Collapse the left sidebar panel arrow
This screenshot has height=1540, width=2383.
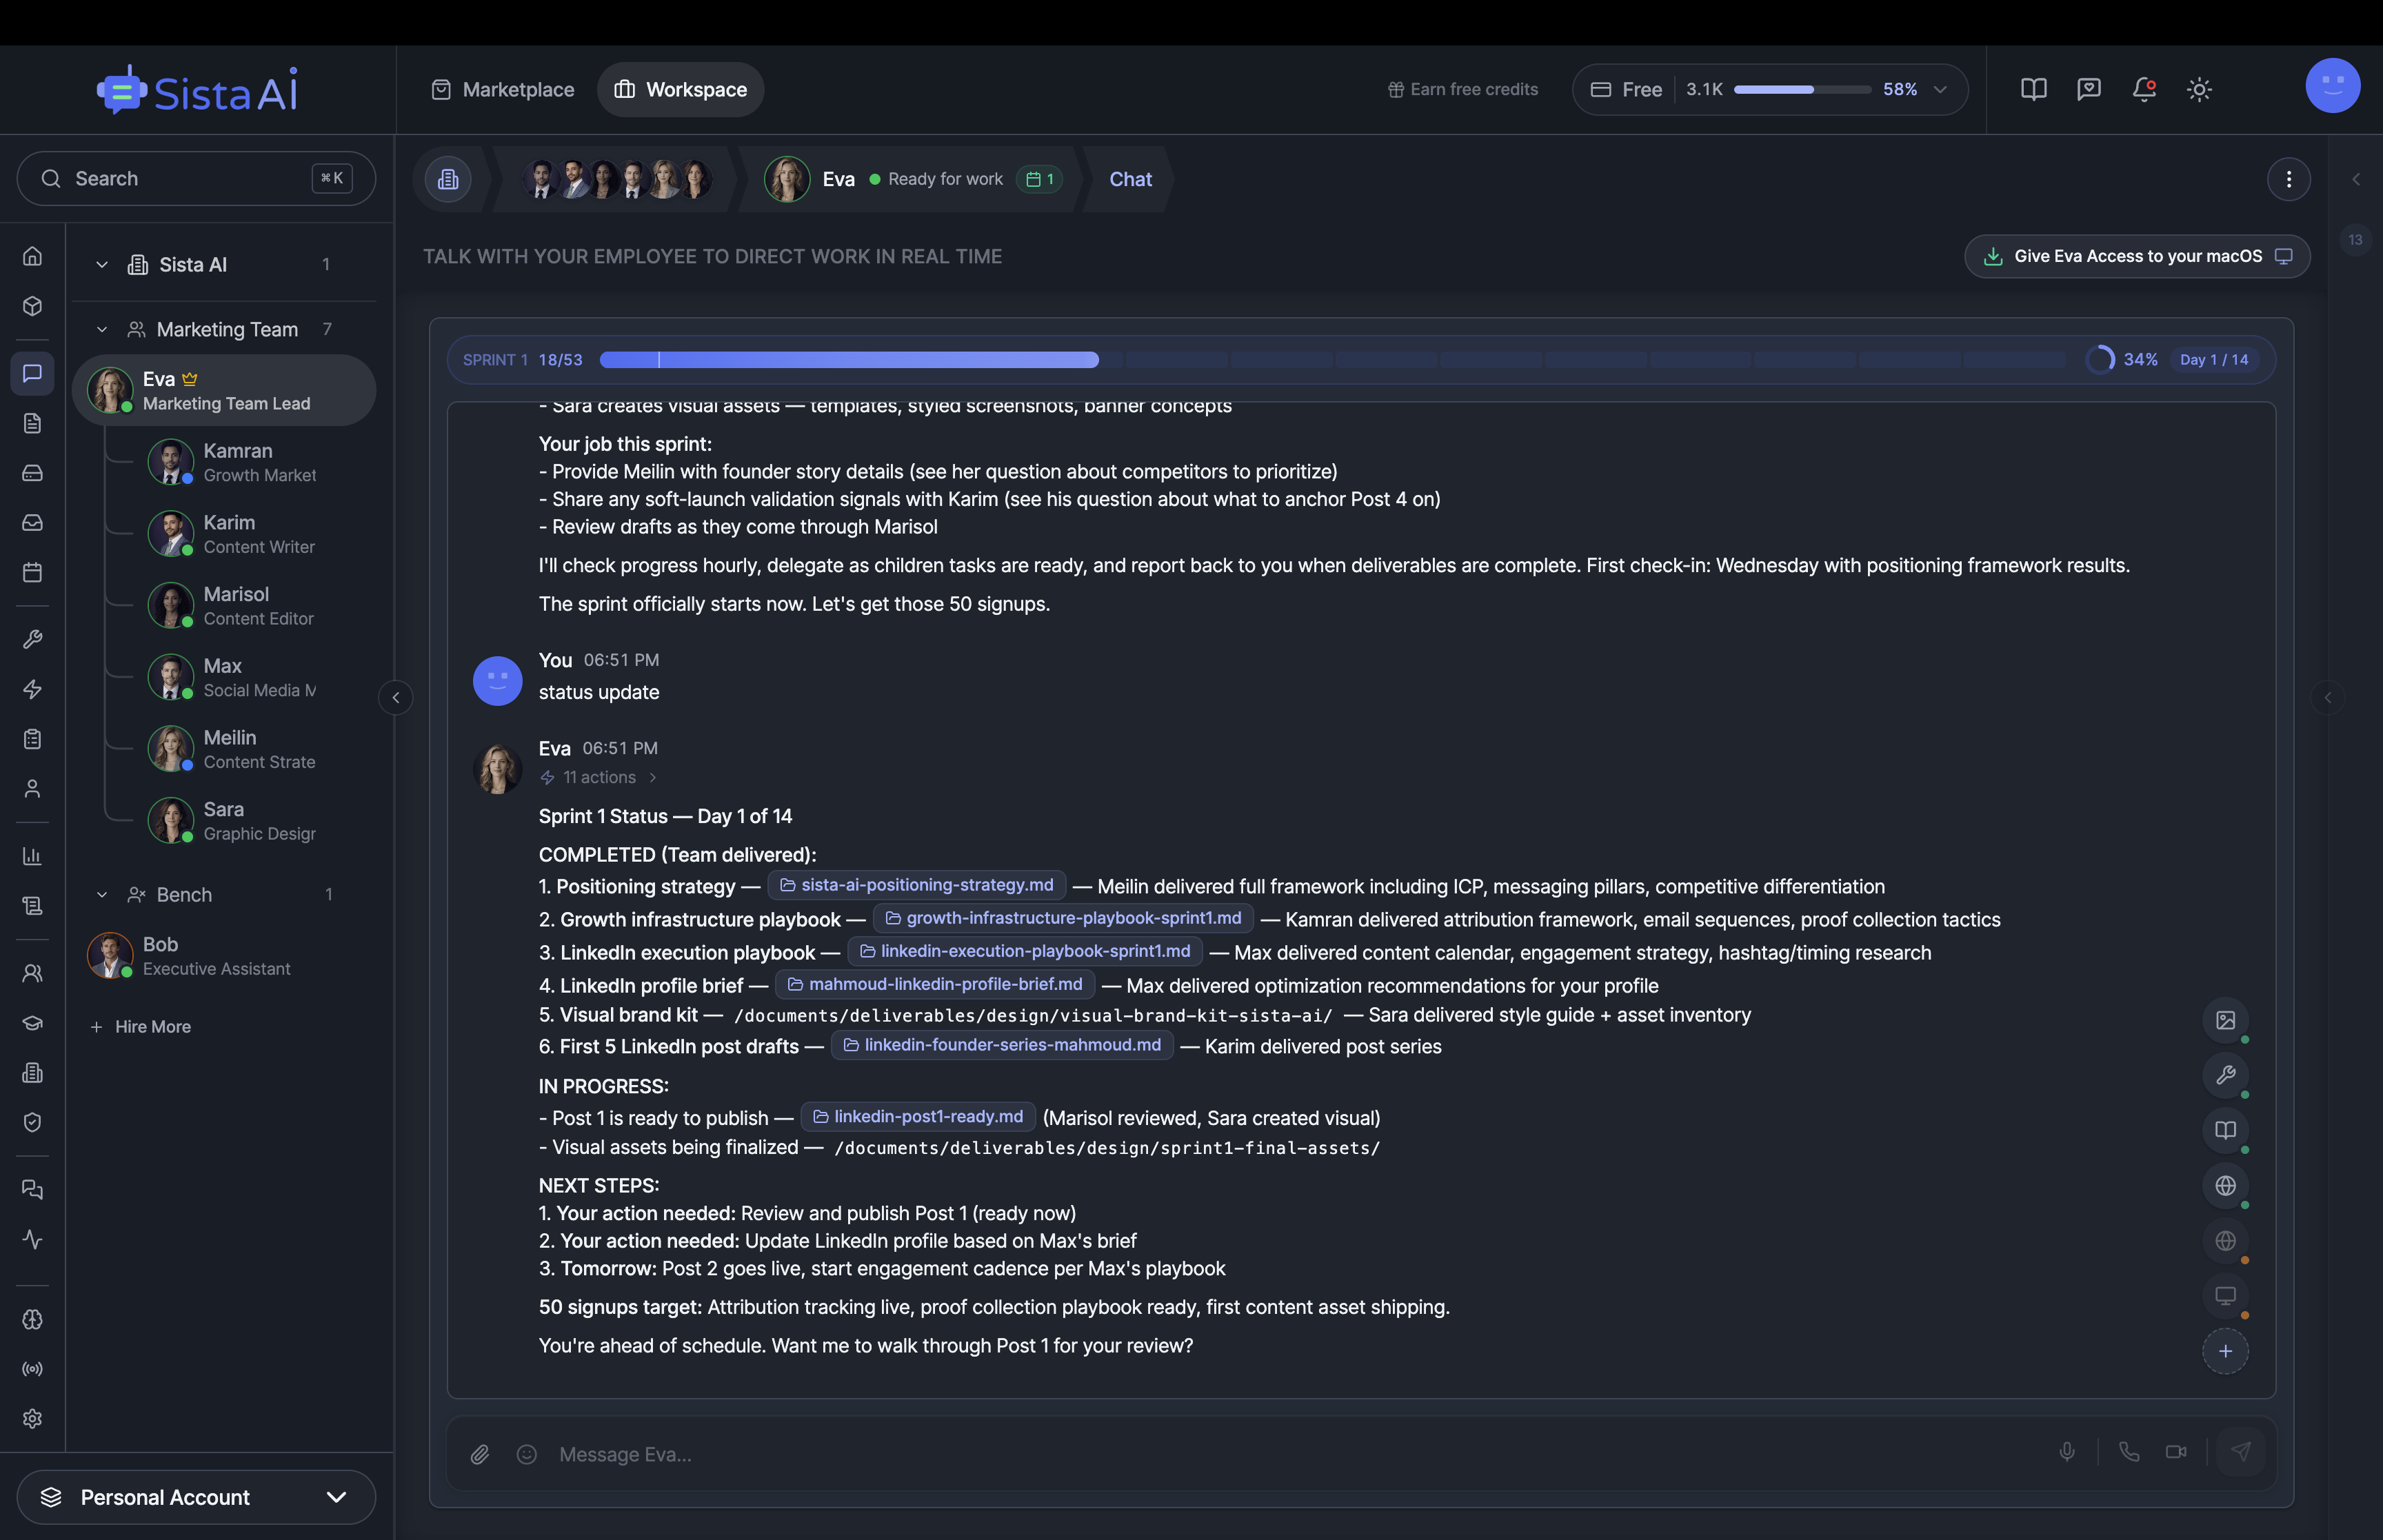tap(396, 698)
